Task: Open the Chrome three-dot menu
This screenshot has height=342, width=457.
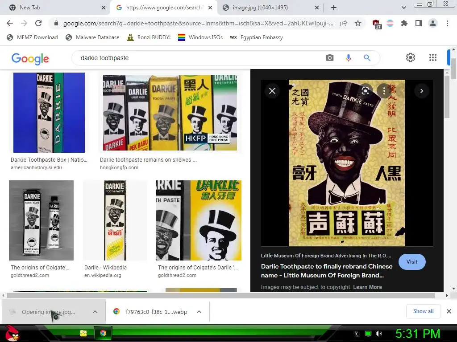Action: pos(447,23)
